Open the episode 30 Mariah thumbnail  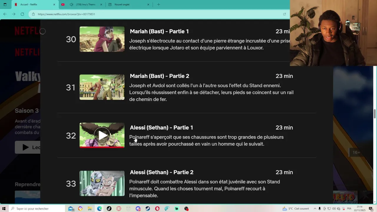[102, 39]
